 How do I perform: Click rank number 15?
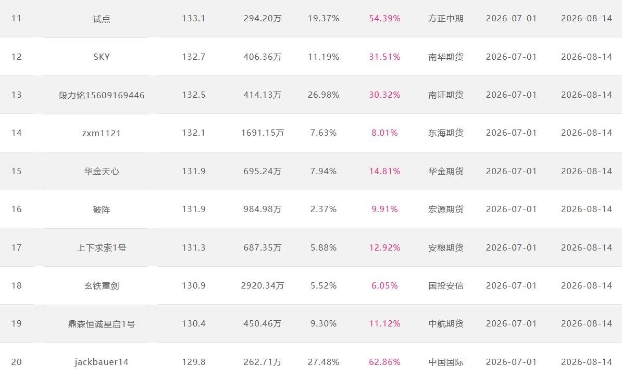point(16,171)
